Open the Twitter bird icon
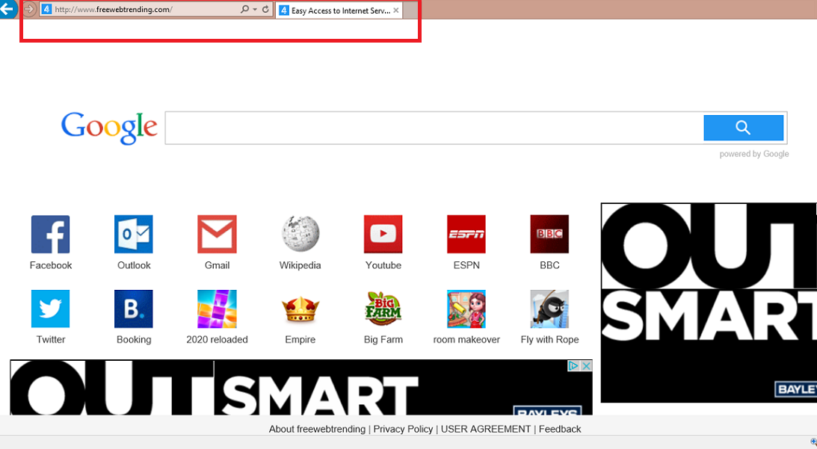Screen dimensions: 817x449 tap(51, 309)
